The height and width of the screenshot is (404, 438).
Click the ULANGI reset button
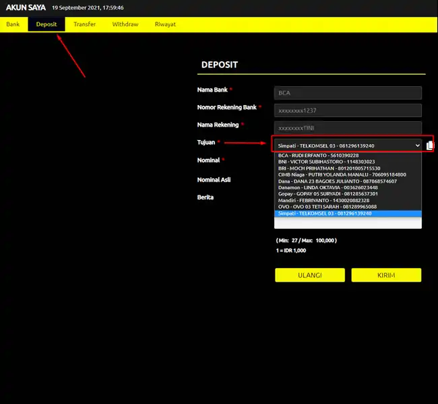(310, 275)
